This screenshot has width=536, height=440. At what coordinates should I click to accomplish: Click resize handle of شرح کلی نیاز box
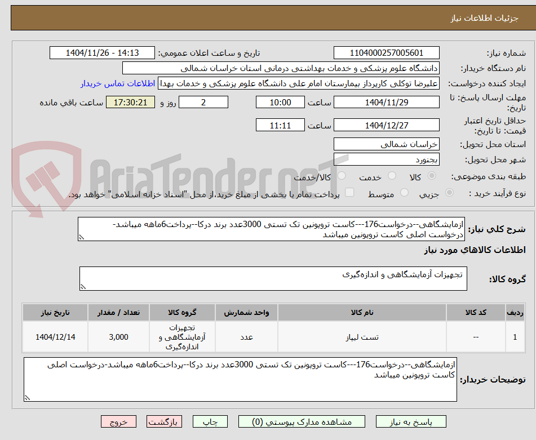81,237
